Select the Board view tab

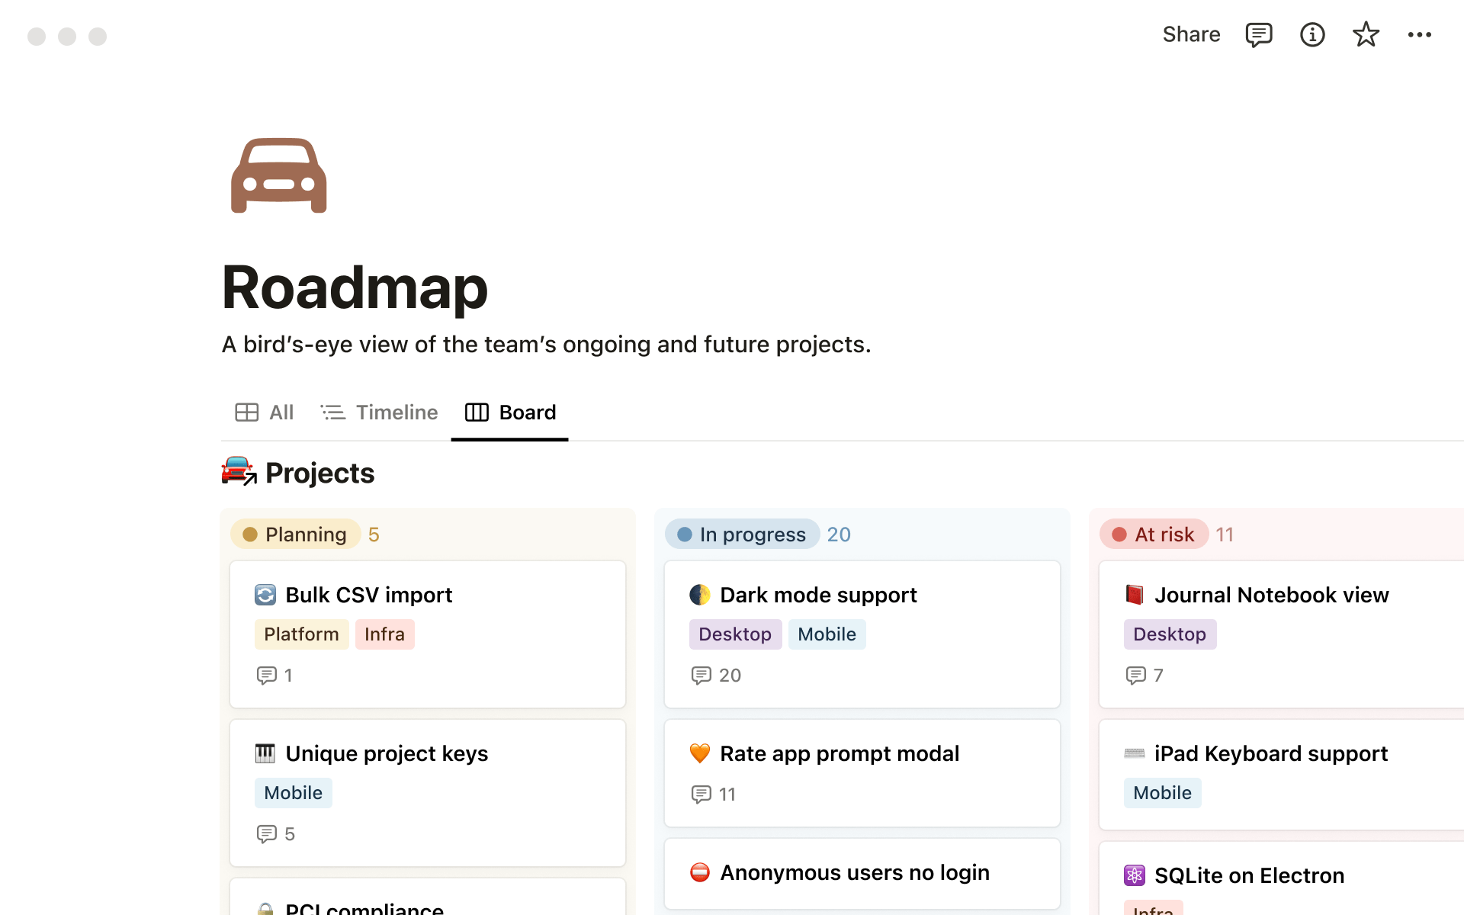pyautogui.click(x=510, y=413)
